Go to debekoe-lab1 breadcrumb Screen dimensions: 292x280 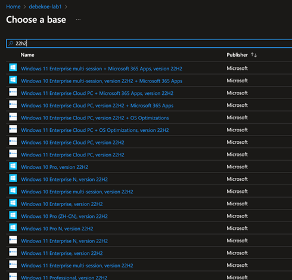tap(45, 7)
